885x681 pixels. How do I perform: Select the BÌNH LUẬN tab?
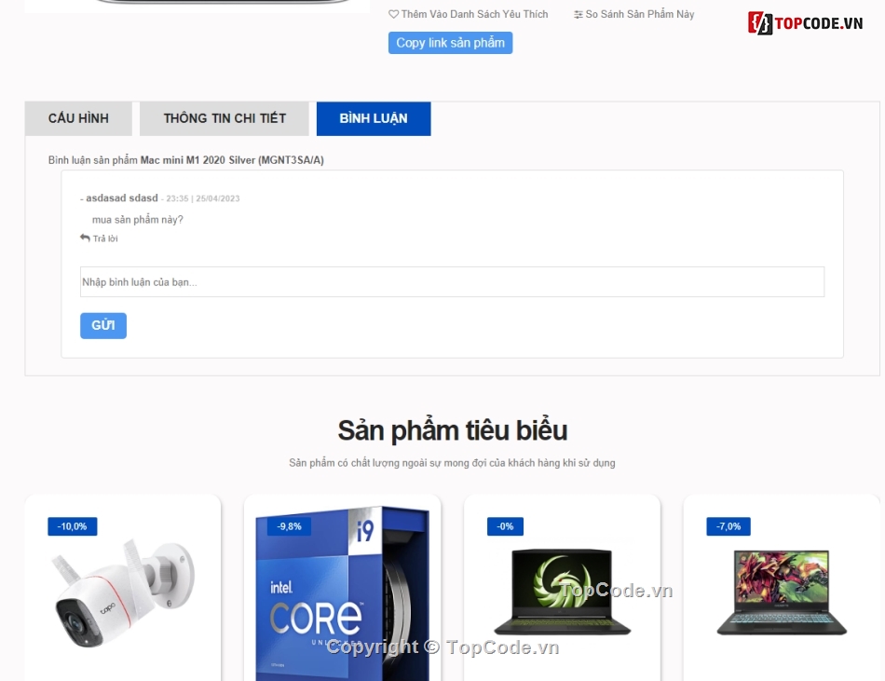point(374,118)
